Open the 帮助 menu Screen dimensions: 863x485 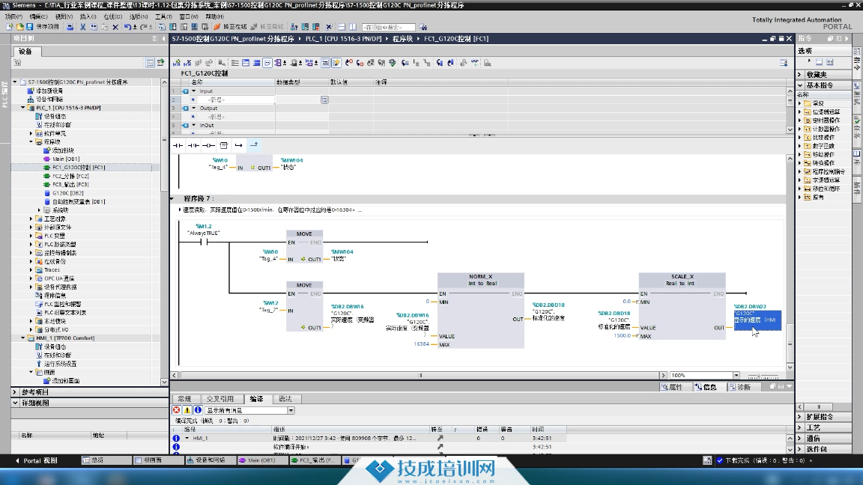(x=215, y=16)
